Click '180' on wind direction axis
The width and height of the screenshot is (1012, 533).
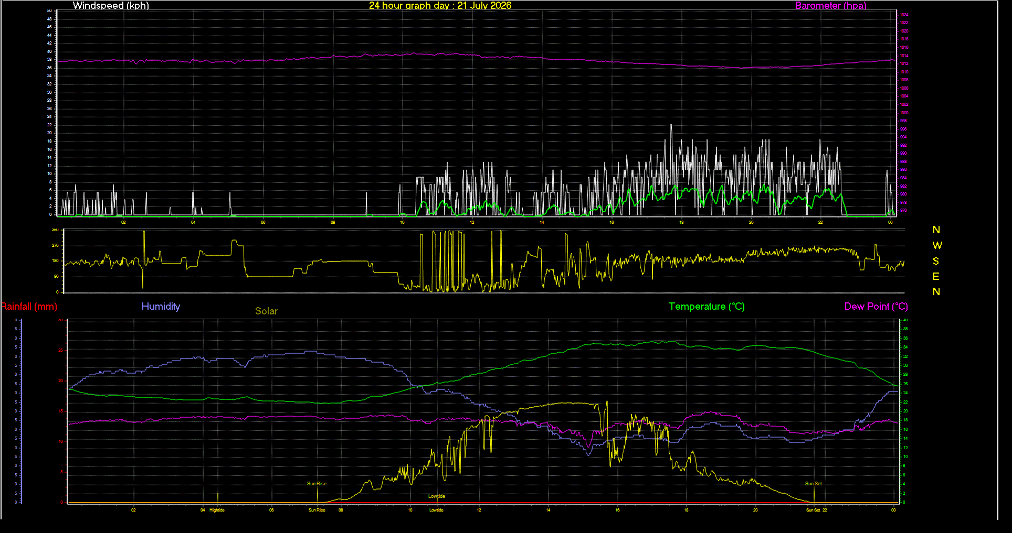coord(55,261)
